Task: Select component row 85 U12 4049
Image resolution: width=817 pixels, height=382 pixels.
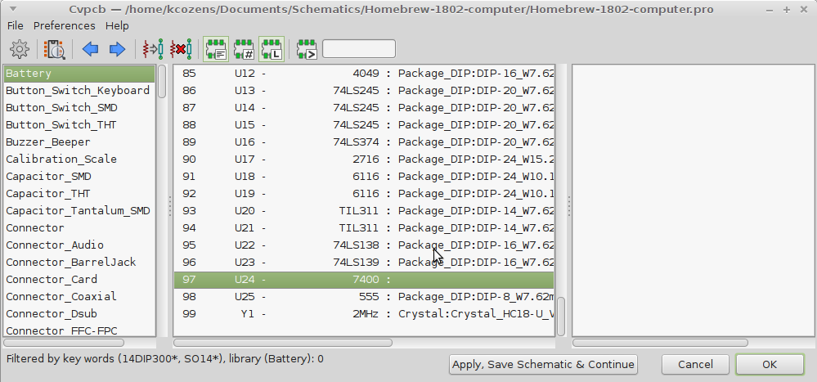Action: pyautogui.click(x=364, y=74)
